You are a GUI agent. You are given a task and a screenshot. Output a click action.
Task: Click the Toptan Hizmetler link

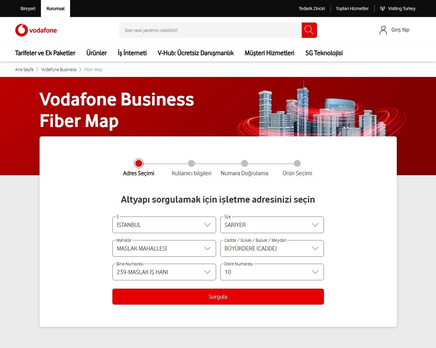[x=352, y=8]
